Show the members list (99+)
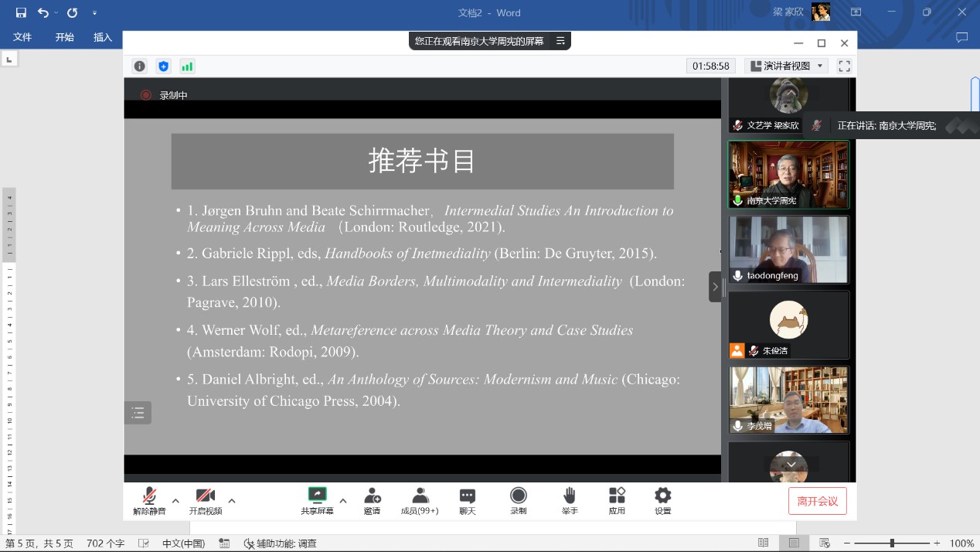Image resolution: width=980 pixels, height=552 pixels. pos(420,500)
